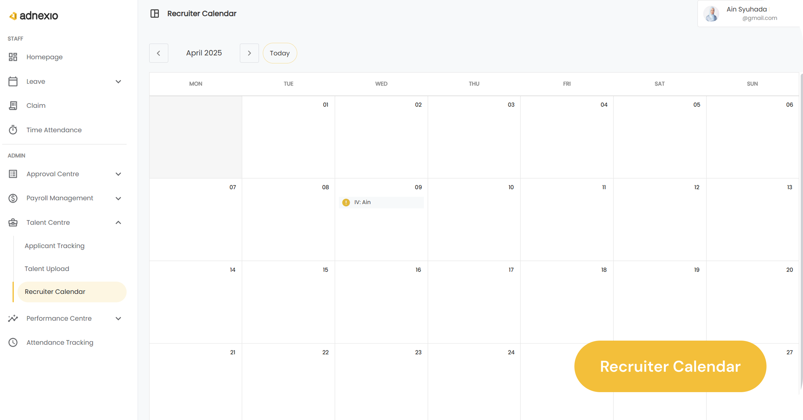
Task: Expand the Payroll Management chevron
Action: click(x=118, y=198)
